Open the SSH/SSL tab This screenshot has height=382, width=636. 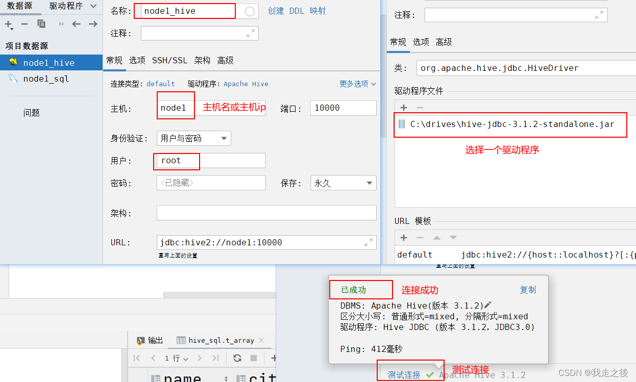coord(169,60)
